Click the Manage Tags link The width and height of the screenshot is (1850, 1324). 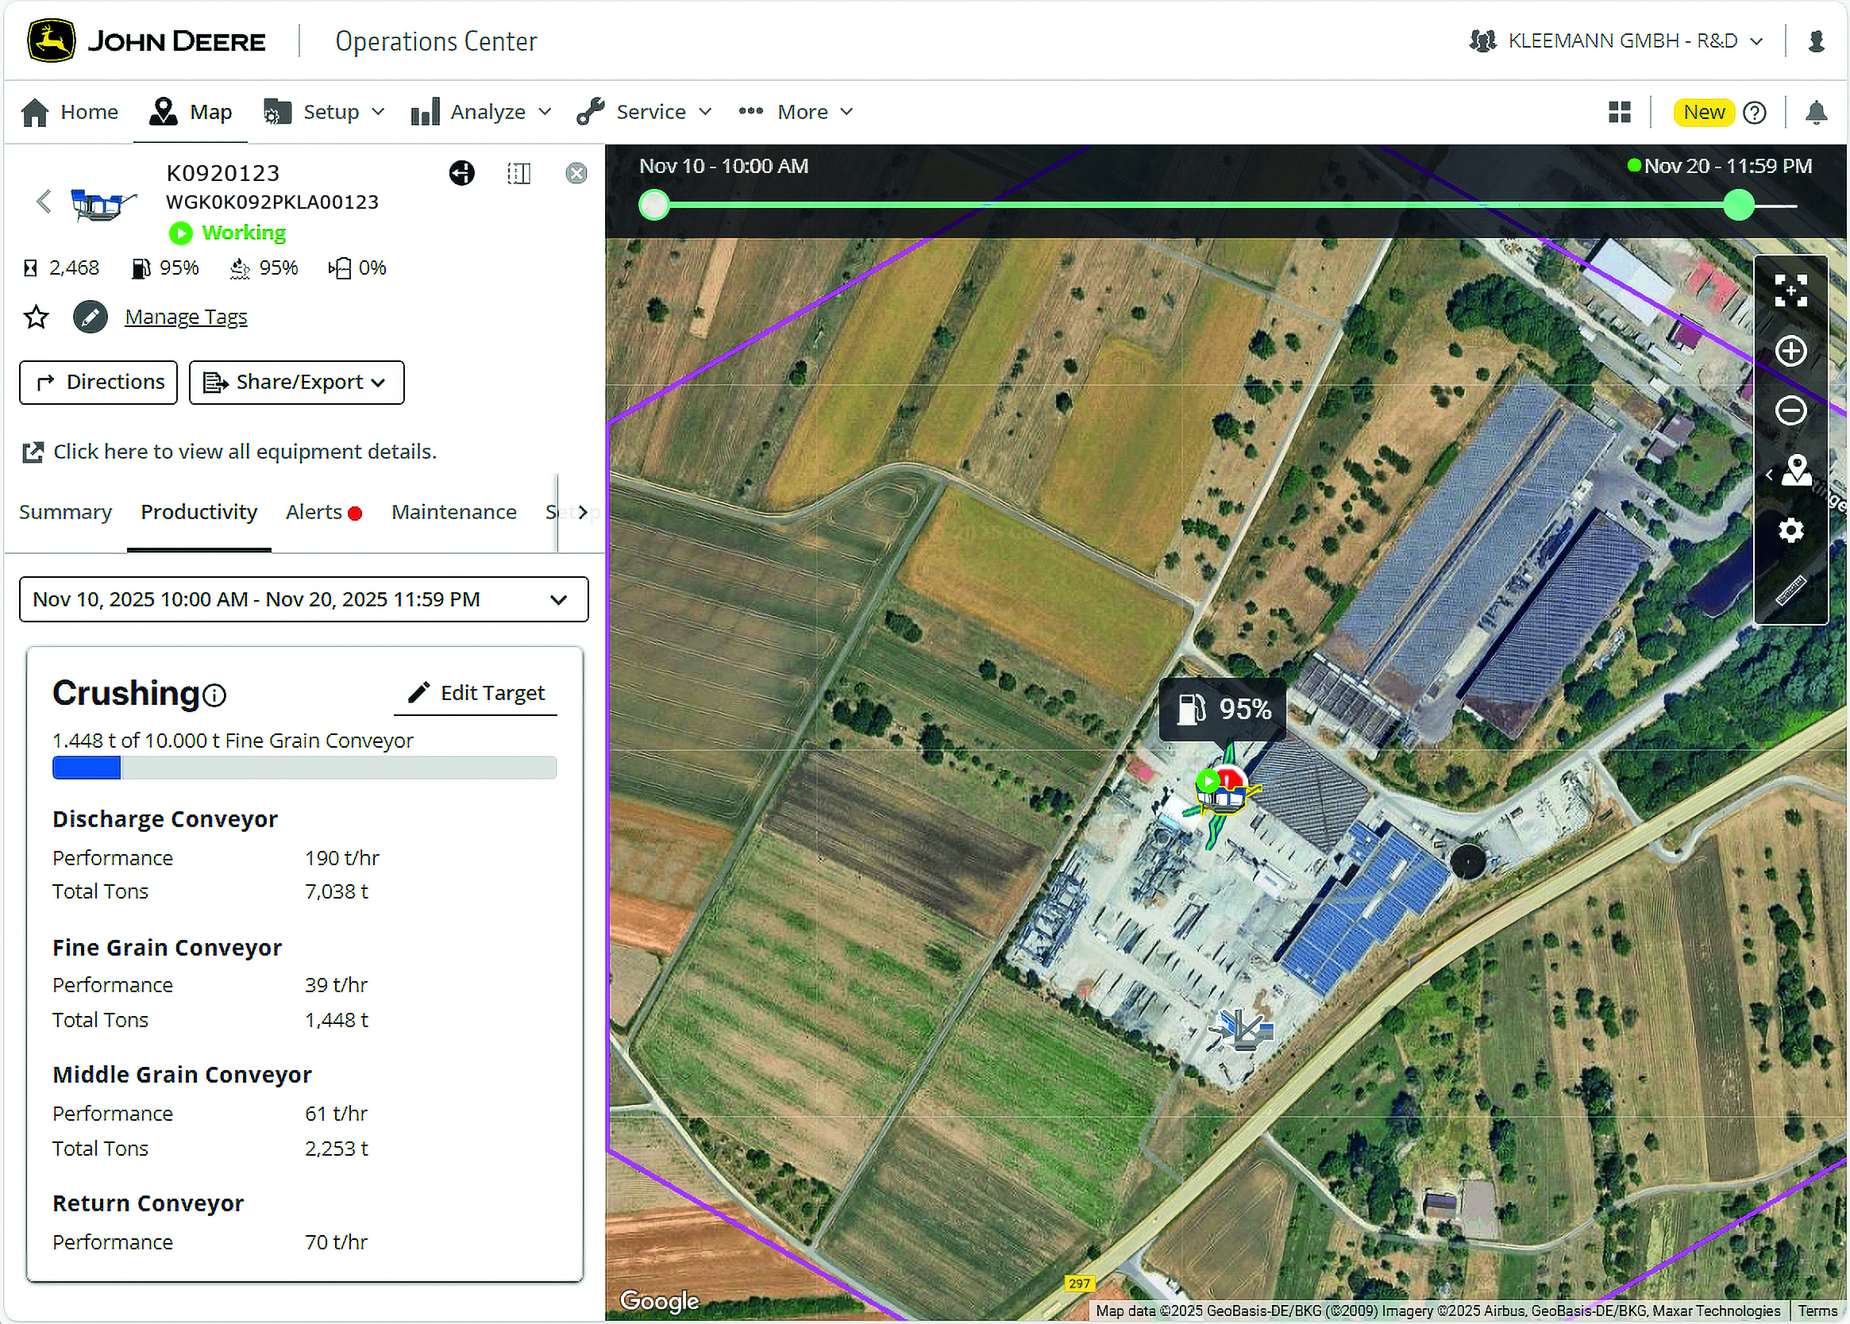(x=186, y=318)
